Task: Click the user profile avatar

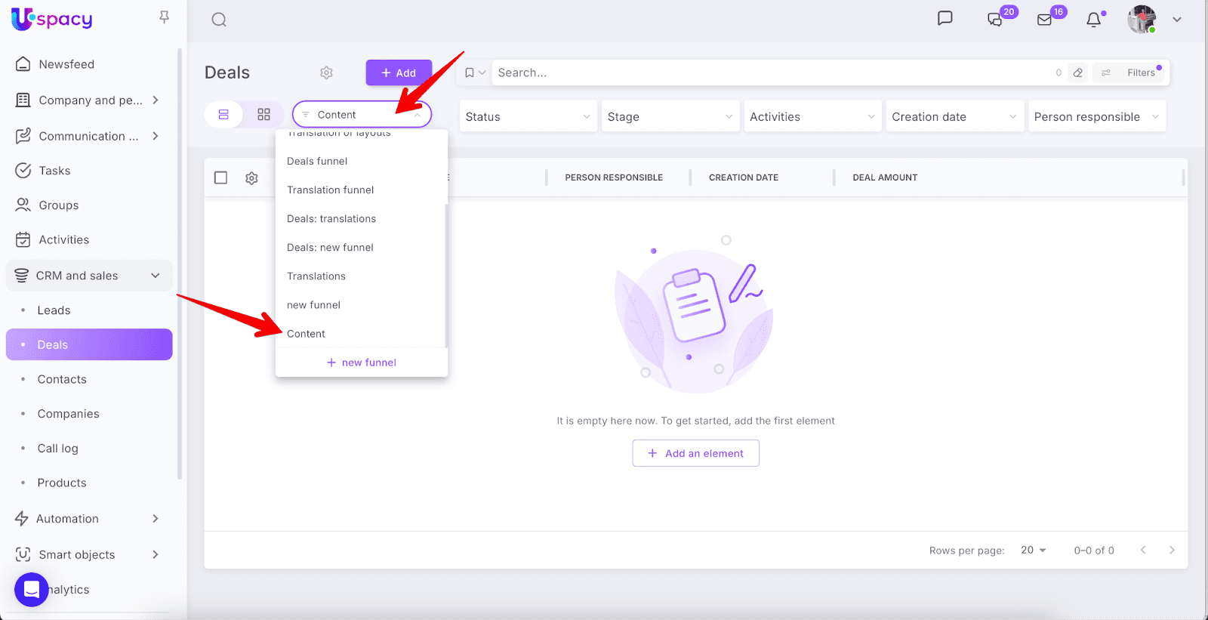Action: 1142,20
